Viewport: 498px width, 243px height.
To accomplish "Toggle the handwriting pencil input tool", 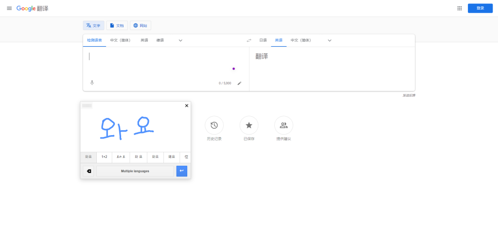I will coord(239,83).
